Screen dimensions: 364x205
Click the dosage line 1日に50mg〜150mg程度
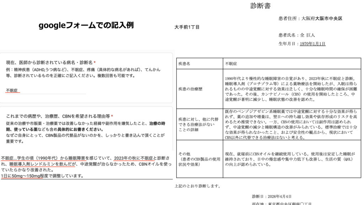pos(42,176)
